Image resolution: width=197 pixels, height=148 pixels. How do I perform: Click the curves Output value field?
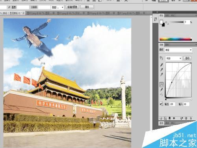172,104
